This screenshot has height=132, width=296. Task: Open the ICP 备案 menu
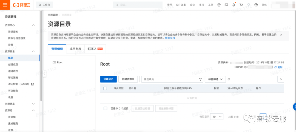[181, 5]
